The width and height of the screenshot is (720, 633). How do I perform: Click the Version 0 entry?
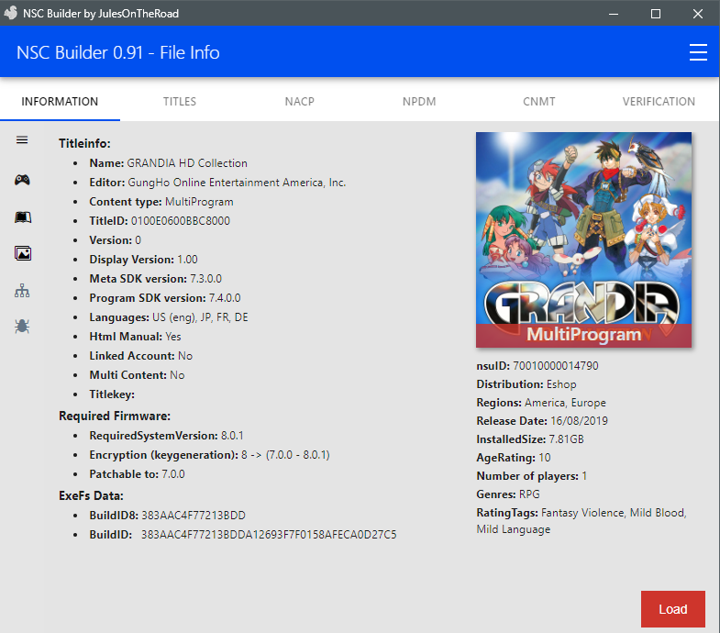pos(116,240)
